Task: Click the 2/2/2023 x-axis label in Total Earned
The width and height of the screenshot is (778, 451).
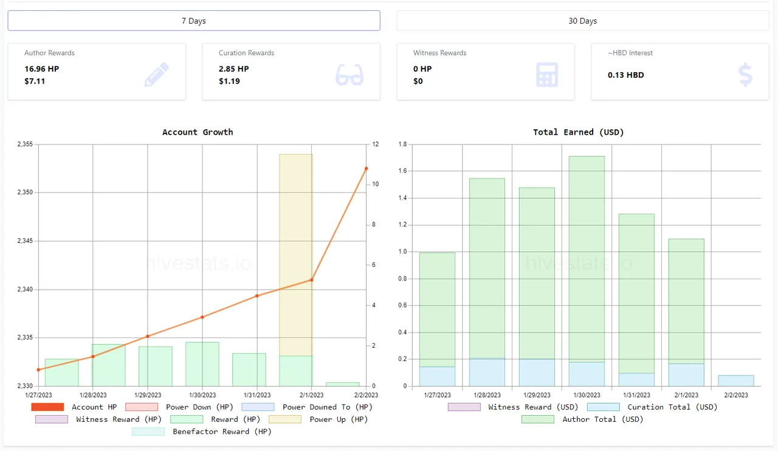Action: tap(736, 395)
